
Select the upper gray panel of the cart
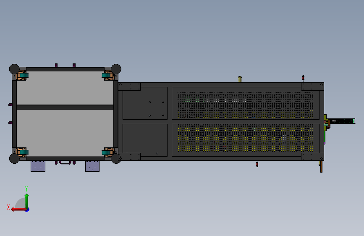(x=65, y=88)
